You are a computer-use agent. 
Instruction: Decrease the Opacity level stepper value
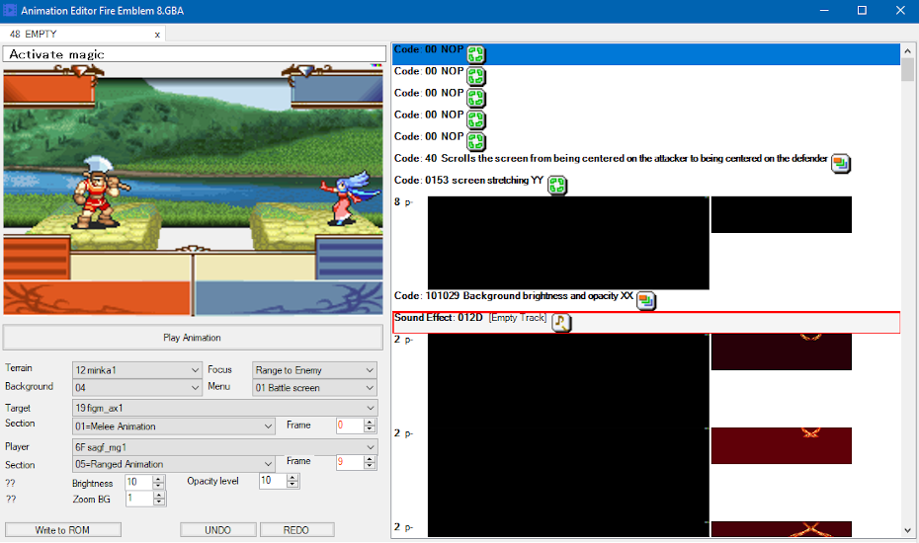point(292,485)
